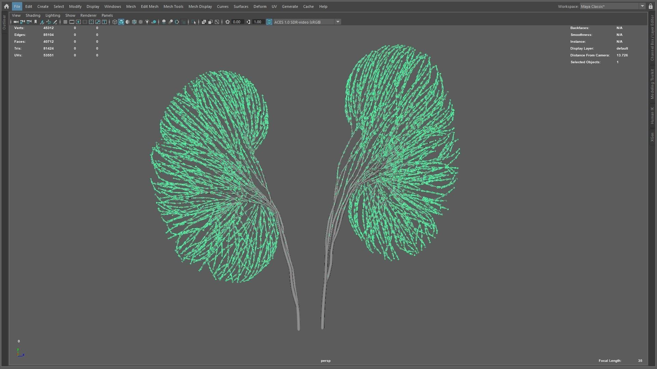Click the Image Plane icon
The width and height of the screenshot is (657, 369).
[x=42, y=22]
